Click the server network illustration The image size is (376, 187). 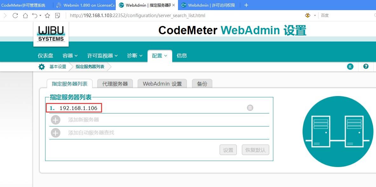[x=338, y=132]
